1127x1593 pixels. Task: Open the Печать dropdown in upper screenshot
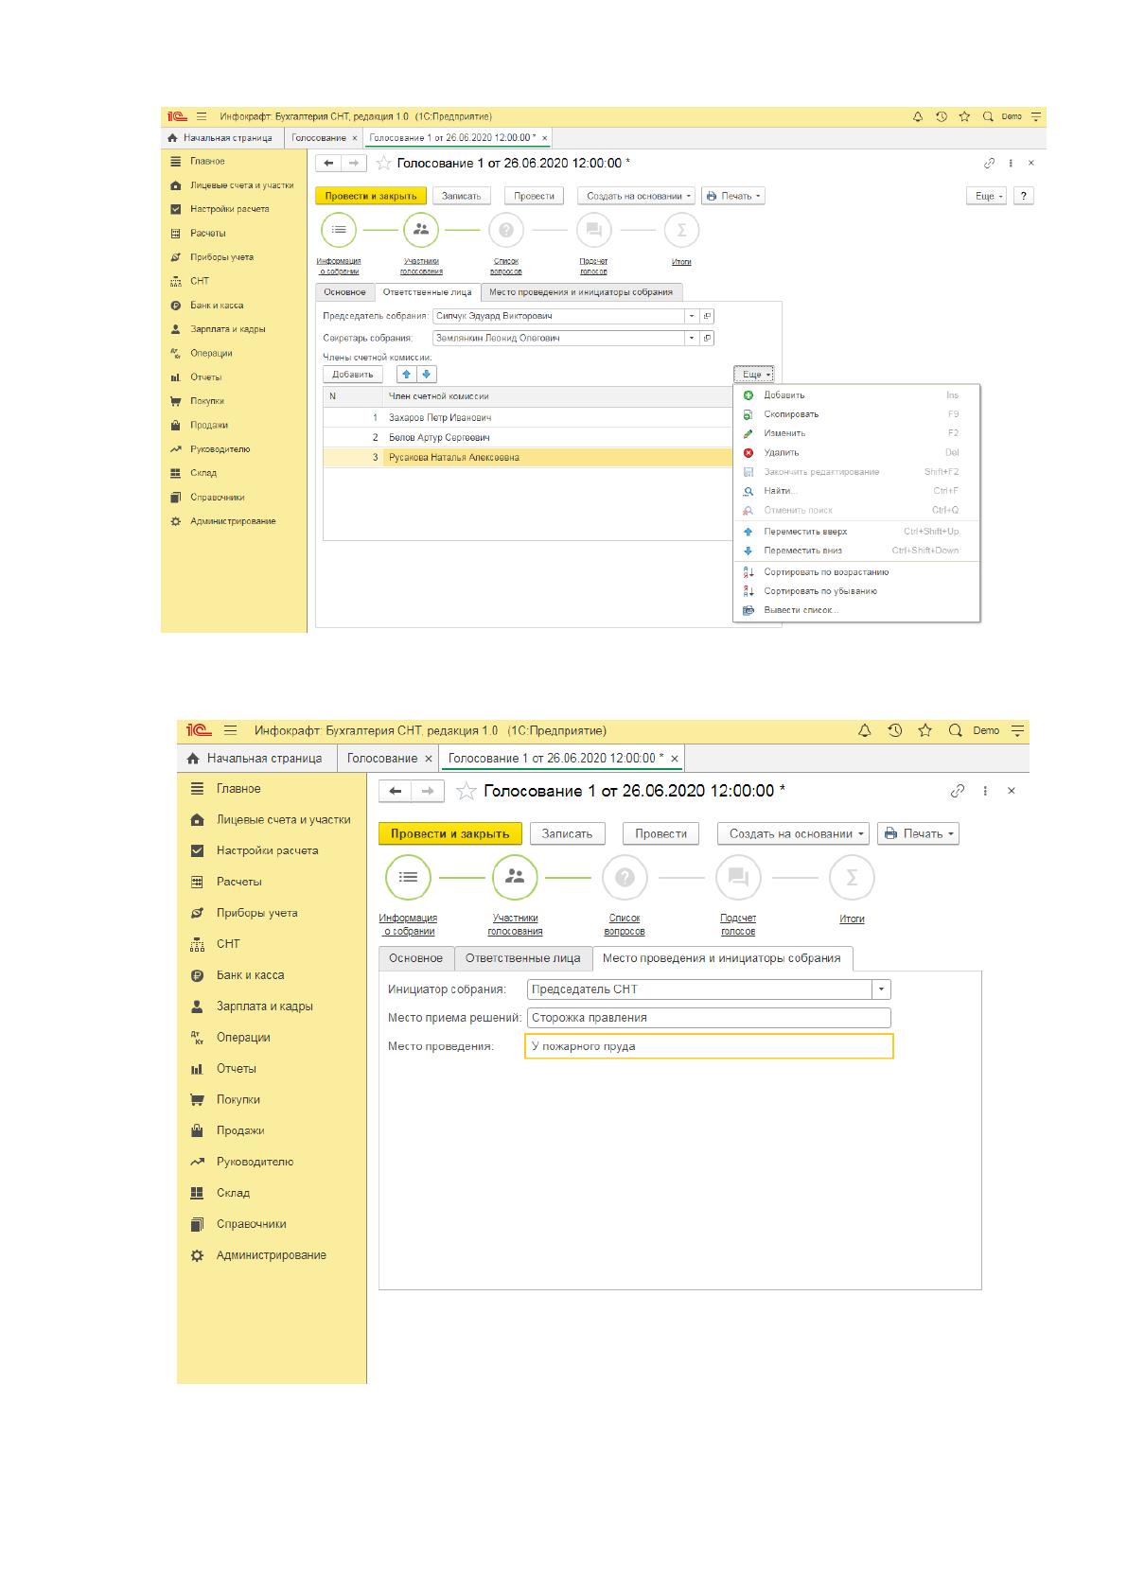pyautogui.click(x=732, y=196)
